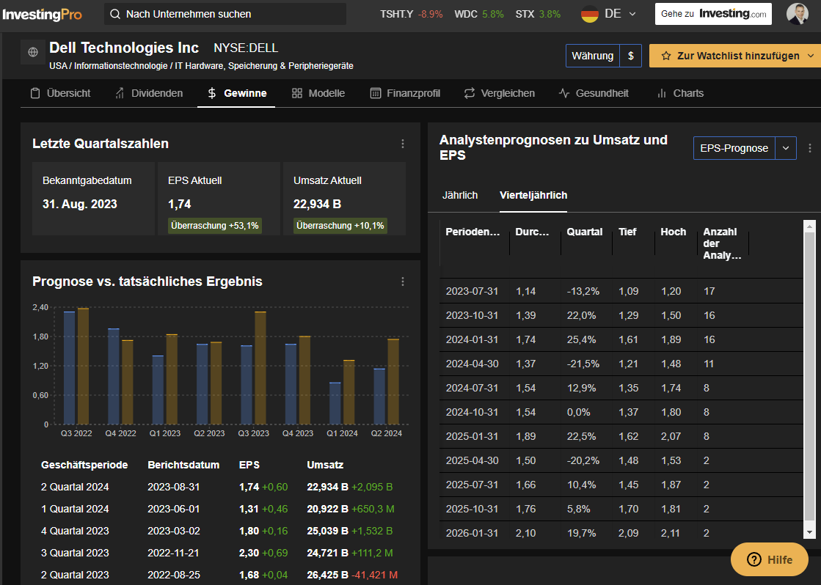The height and width of the screenshot is (585, 821).
Task: Click the NYSE:DELL ticker label
Action: [246, 48]
